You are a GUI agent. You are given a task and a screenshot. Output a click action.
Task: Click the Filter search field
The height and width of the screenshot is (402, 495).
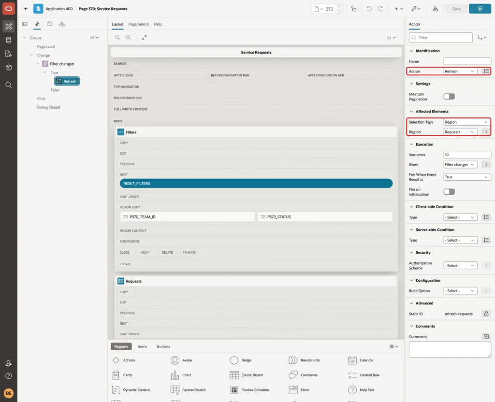(x=441, y=38)
